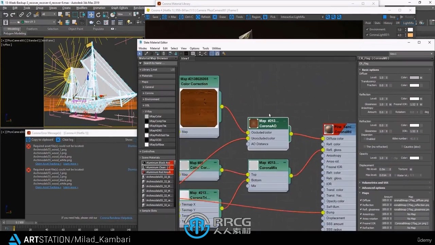The width and height of the screenshot is (435, 245).
Task: Click the Undo arrow in 3ds Max toolbar
Action: click(x=5, y=15)
